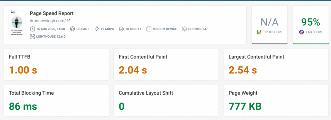Click the globe icon beside US EAST
The width and height of the screenshot is (331, 120).
72,29
